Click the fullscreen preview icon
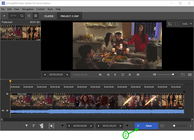The image size is (194, 140). click(177, 24)
